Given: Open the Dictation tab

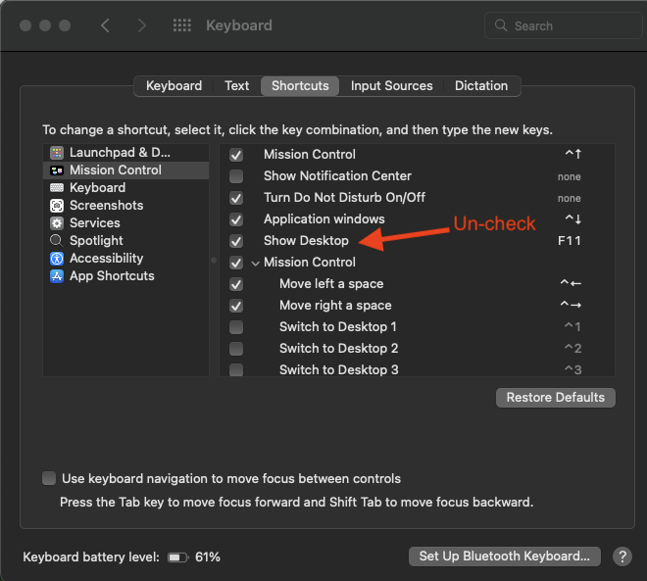Looking at the screenshot, I should click(x=481, y=86).
